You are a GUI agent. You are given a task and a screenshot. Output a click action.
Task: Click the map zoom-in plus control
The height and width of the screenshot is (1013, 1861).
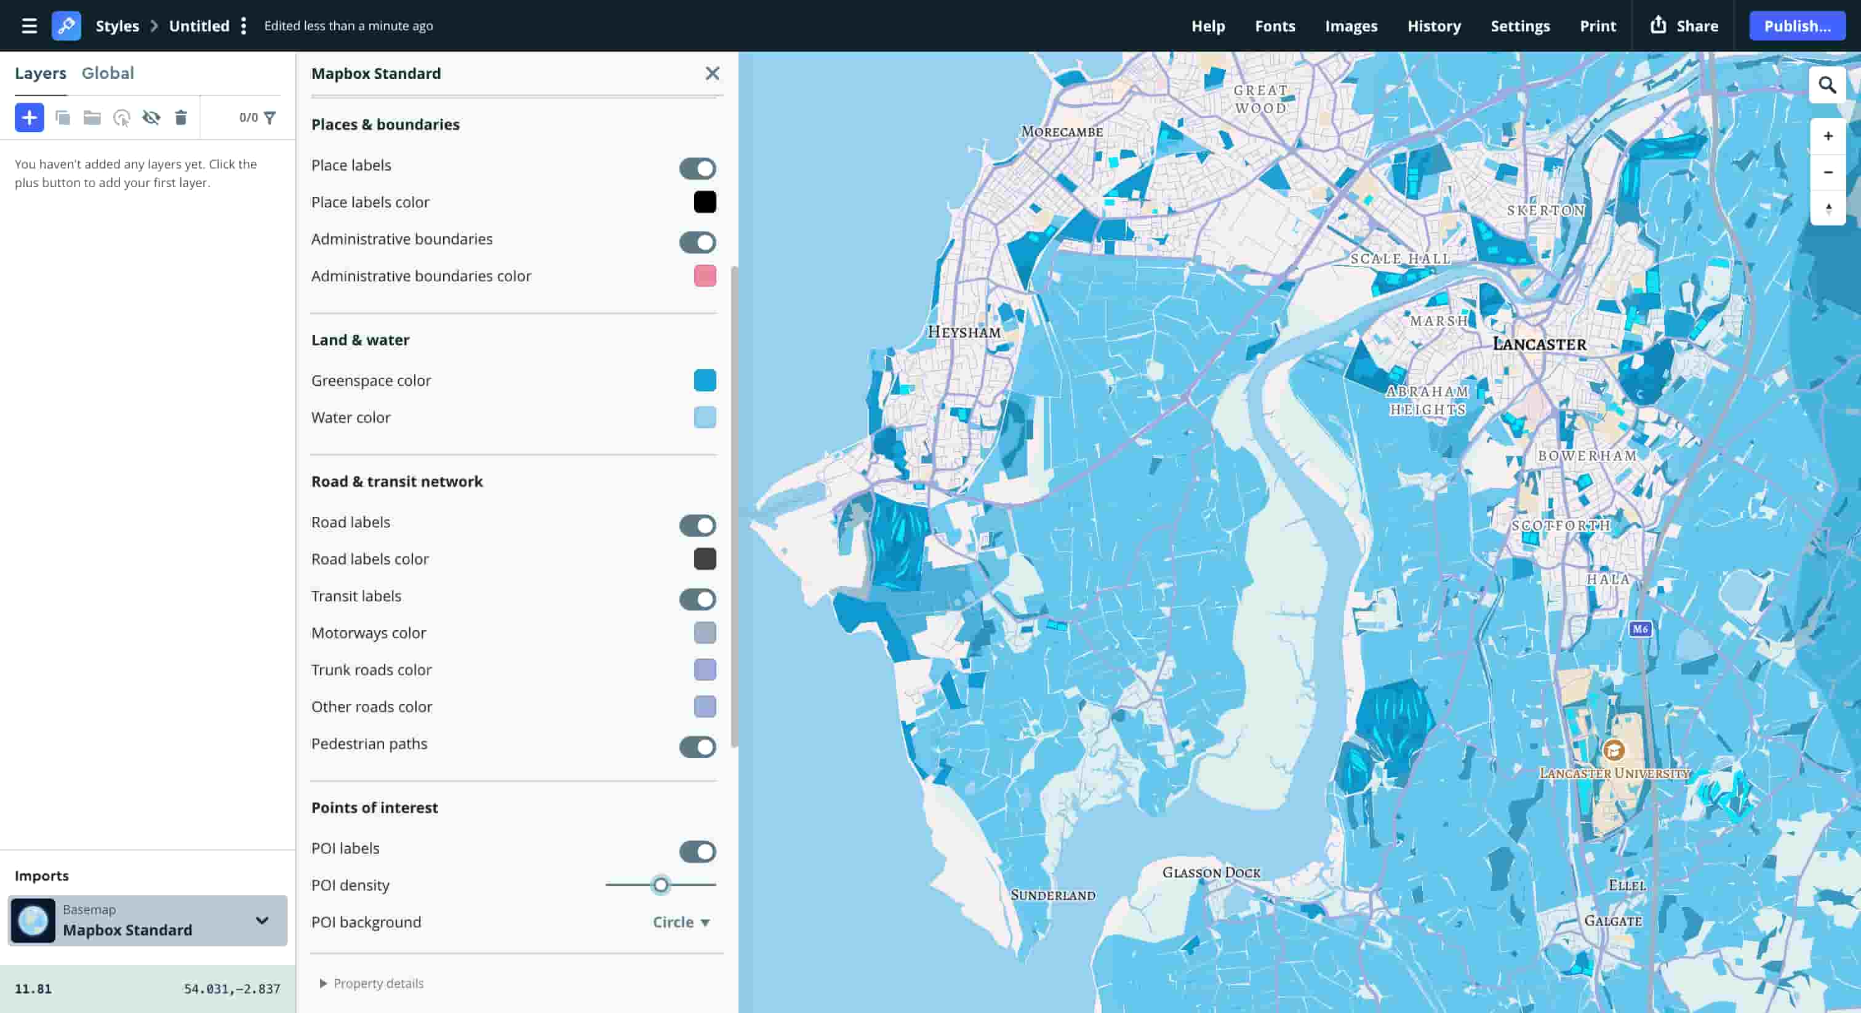pyautogui.click(x=1828, y=135)
